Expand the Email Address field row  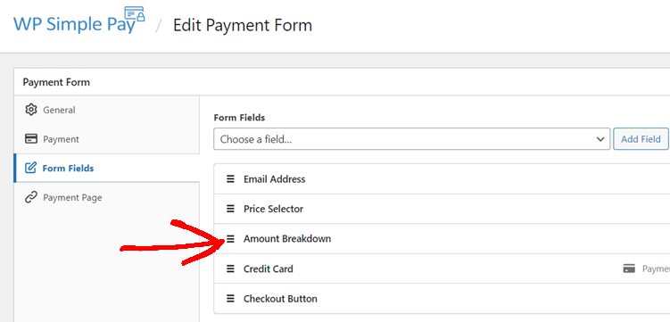[x=442, y=179]
